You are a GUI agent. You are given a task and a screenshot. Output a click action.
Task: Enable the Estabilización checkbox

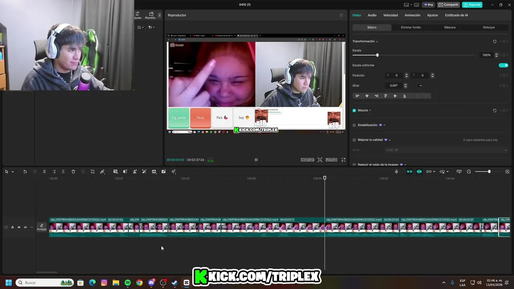coord(354,125)
